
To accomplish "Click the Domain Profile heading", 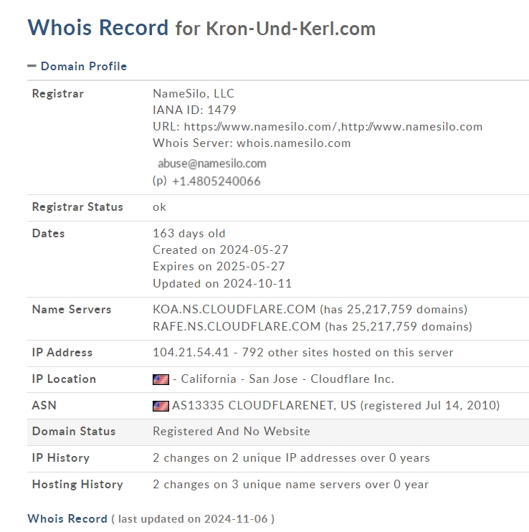I will pyautogui.click(x=84, y=66).
